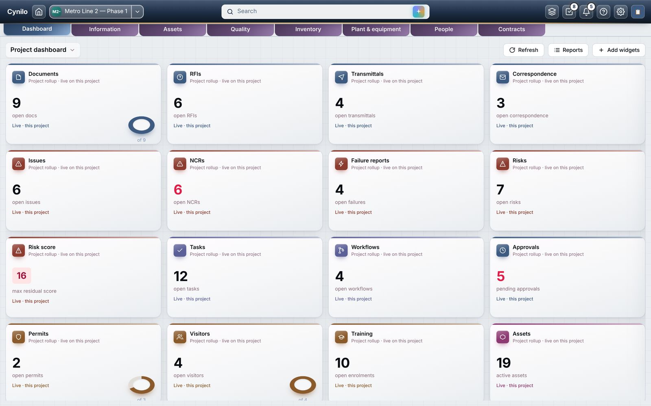Open tasks checklist icon with badge 8

[x=569, y=12]
